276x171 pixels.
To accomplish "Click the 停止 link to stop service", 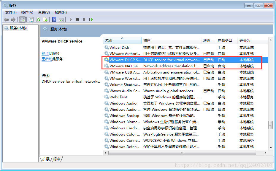I will [45, 53].
